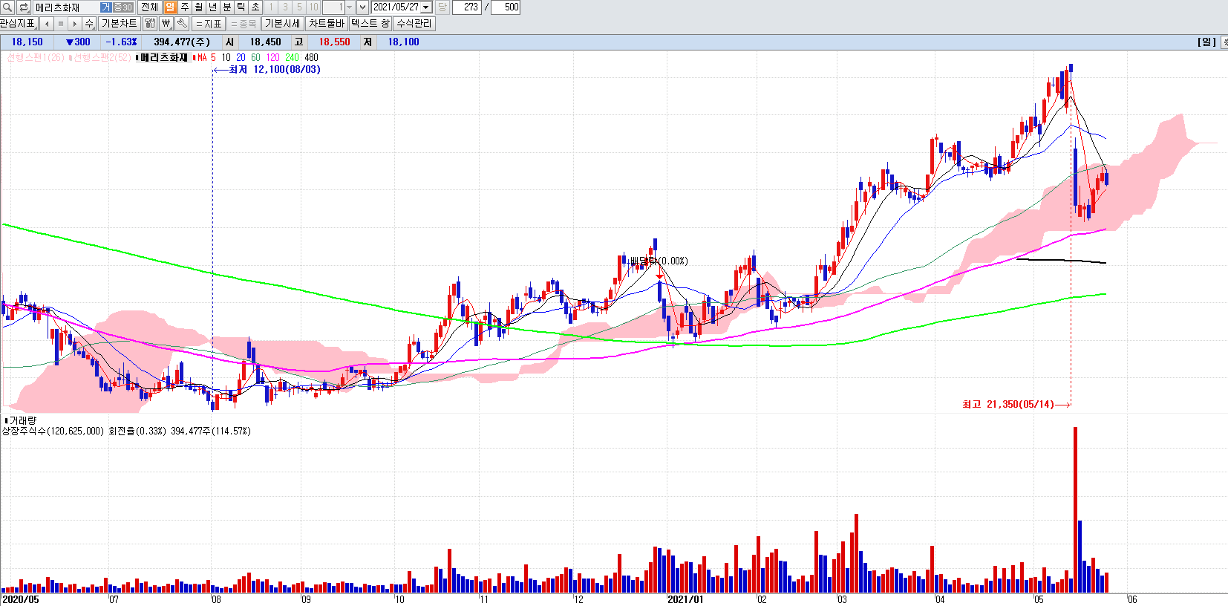Click the blue MA 20 legend label
This screenshot has width=1228, height=606.
241,57
